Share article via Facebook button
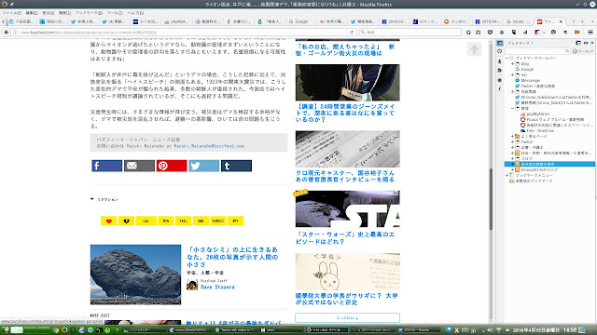Viewport: 597px width, 335px height. [106, 166]
